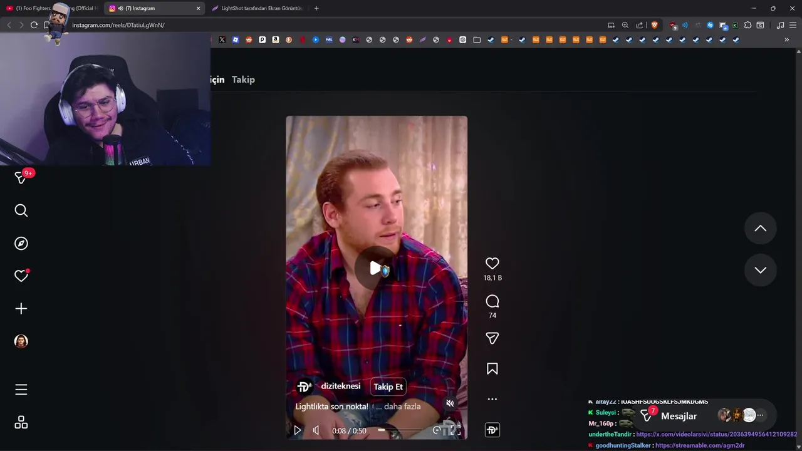Seek the reel on its progress bar

[400, 430]
